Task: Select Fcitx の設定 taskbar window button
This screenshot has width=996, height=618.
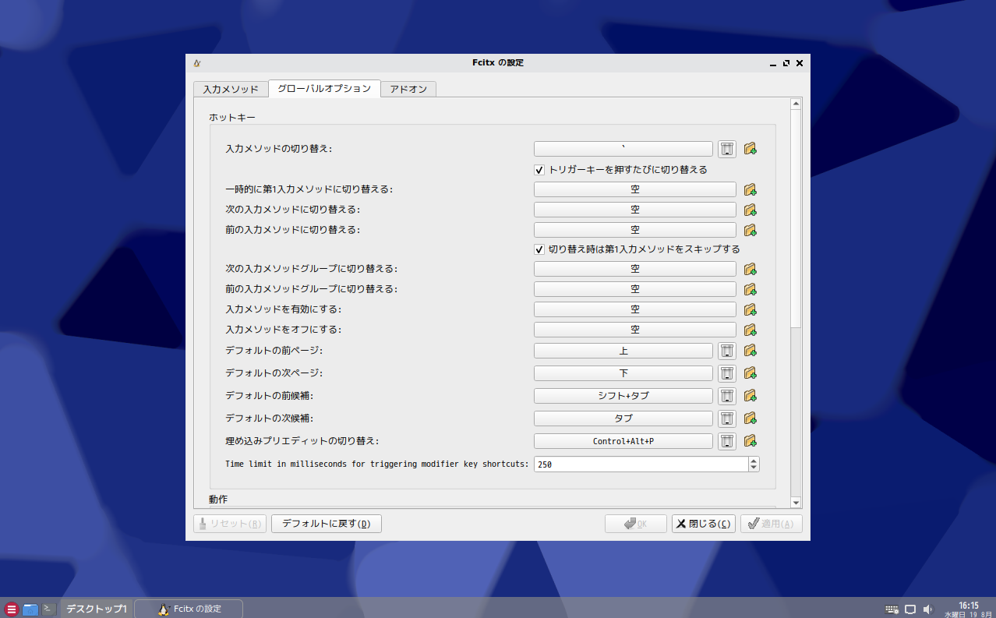Action: click(x=189, y=609)
